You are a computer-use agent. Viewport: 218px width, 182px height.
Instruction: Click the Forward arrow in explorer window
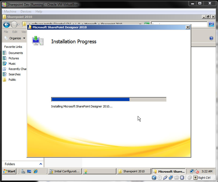pyautogui.click(x=14, y=25)
